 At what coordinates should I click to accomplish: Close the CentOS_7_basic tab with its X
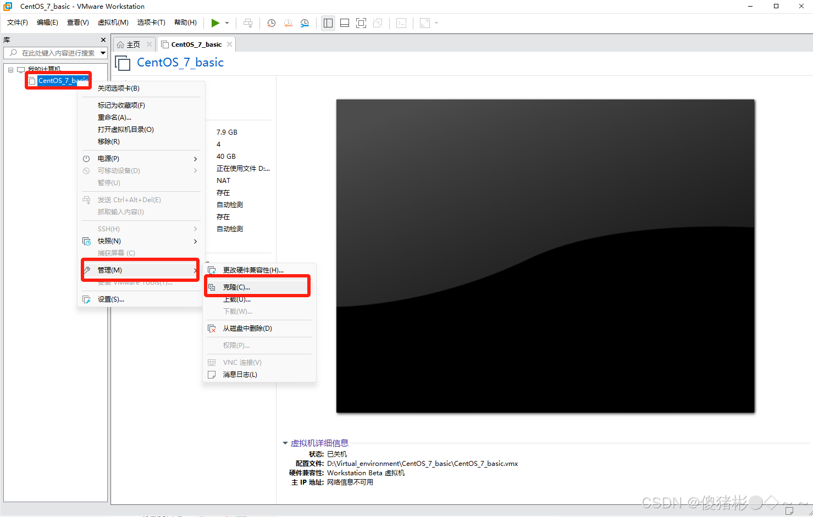click(229, 45)
